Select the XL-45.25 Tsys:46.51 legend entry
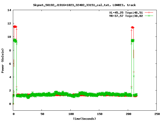This screenshot has height=121, width=162. pyautogui.click(x=126, y=13)
